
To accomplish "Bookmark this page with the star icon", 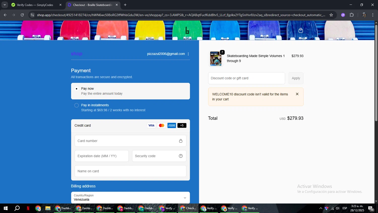I will [x=331, y=15].
